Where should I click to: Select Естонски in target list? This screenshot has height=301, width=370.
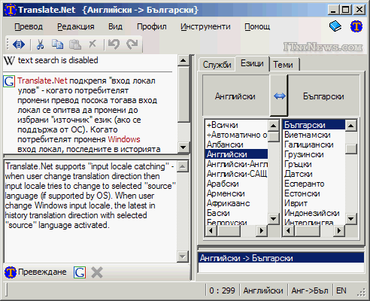314,193
